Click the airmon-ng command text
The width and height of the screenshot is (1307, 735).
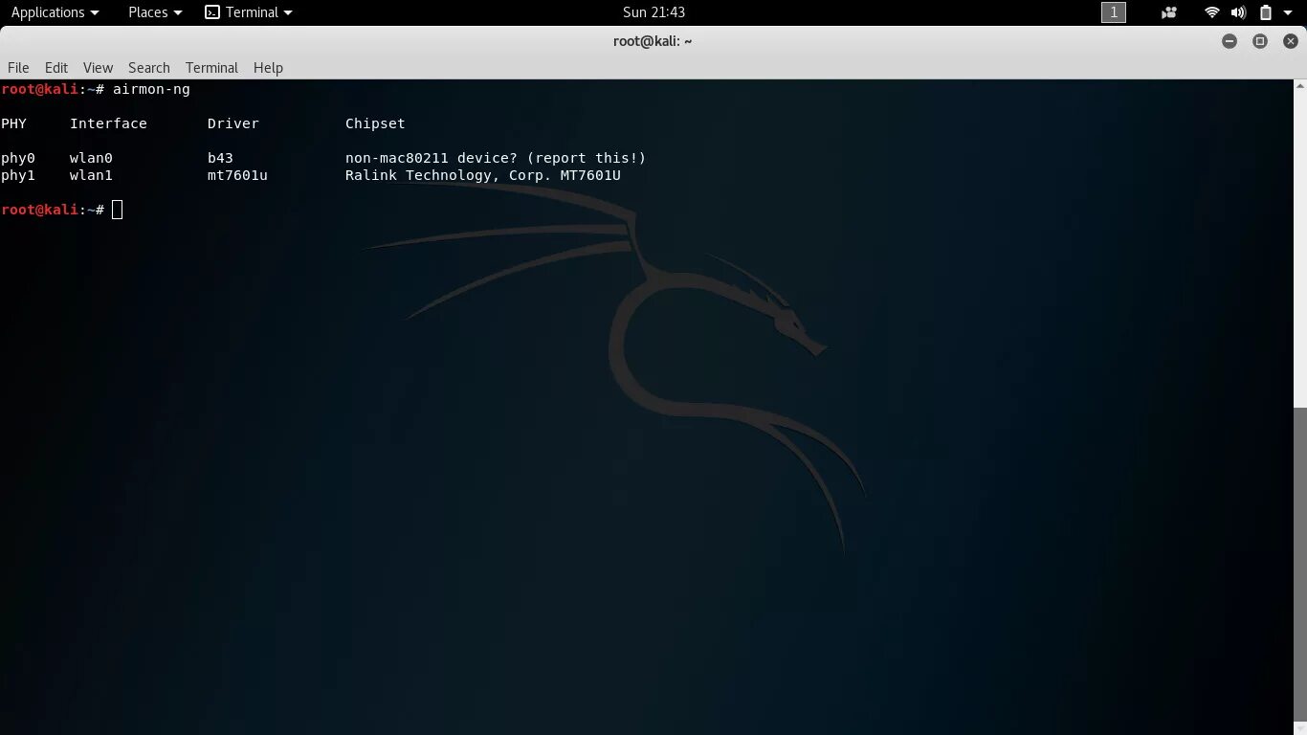[x=151, y=89]
